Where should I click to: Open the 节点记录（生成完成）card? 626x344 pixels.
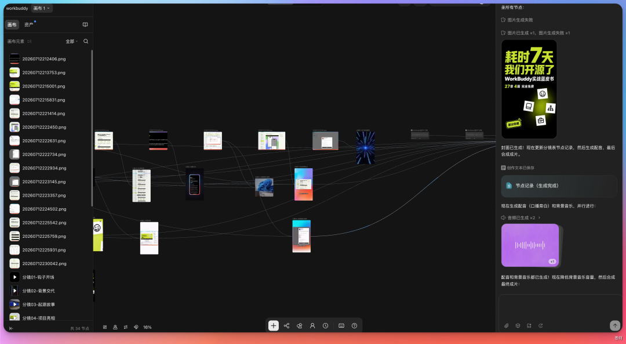(559, 186)
